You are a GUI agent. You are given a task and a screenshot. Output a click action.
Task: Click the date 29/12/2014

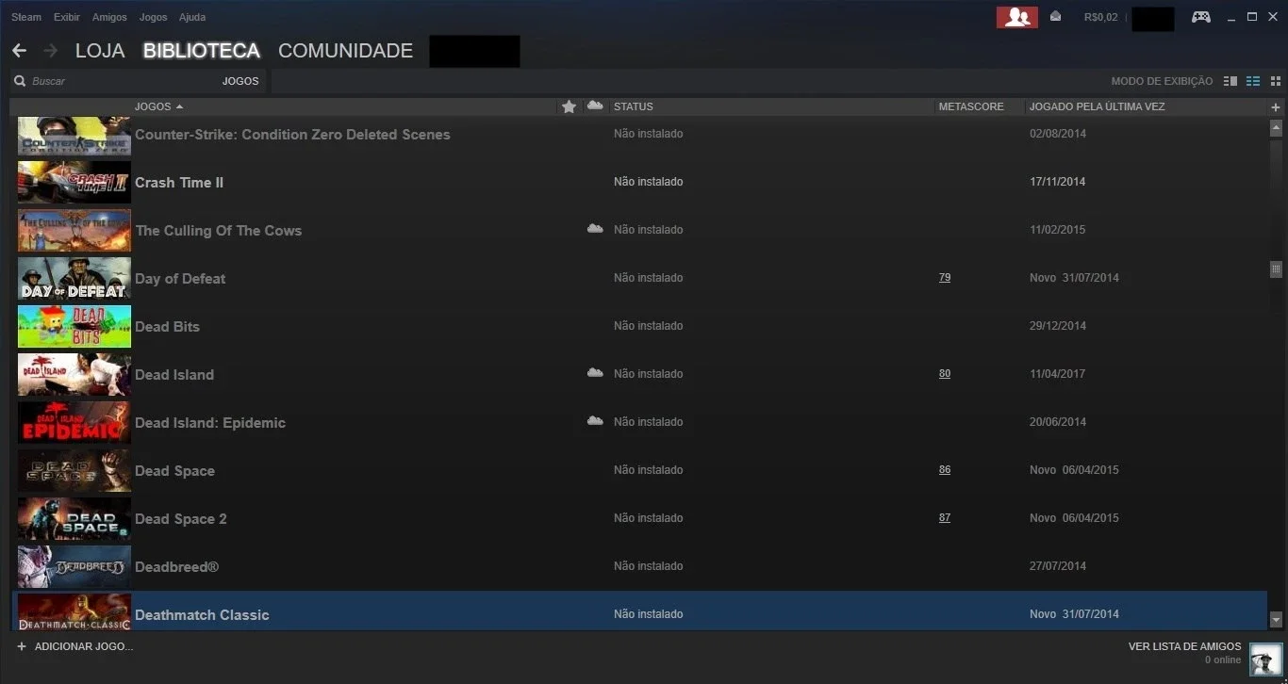click(x=1058, y=326)
